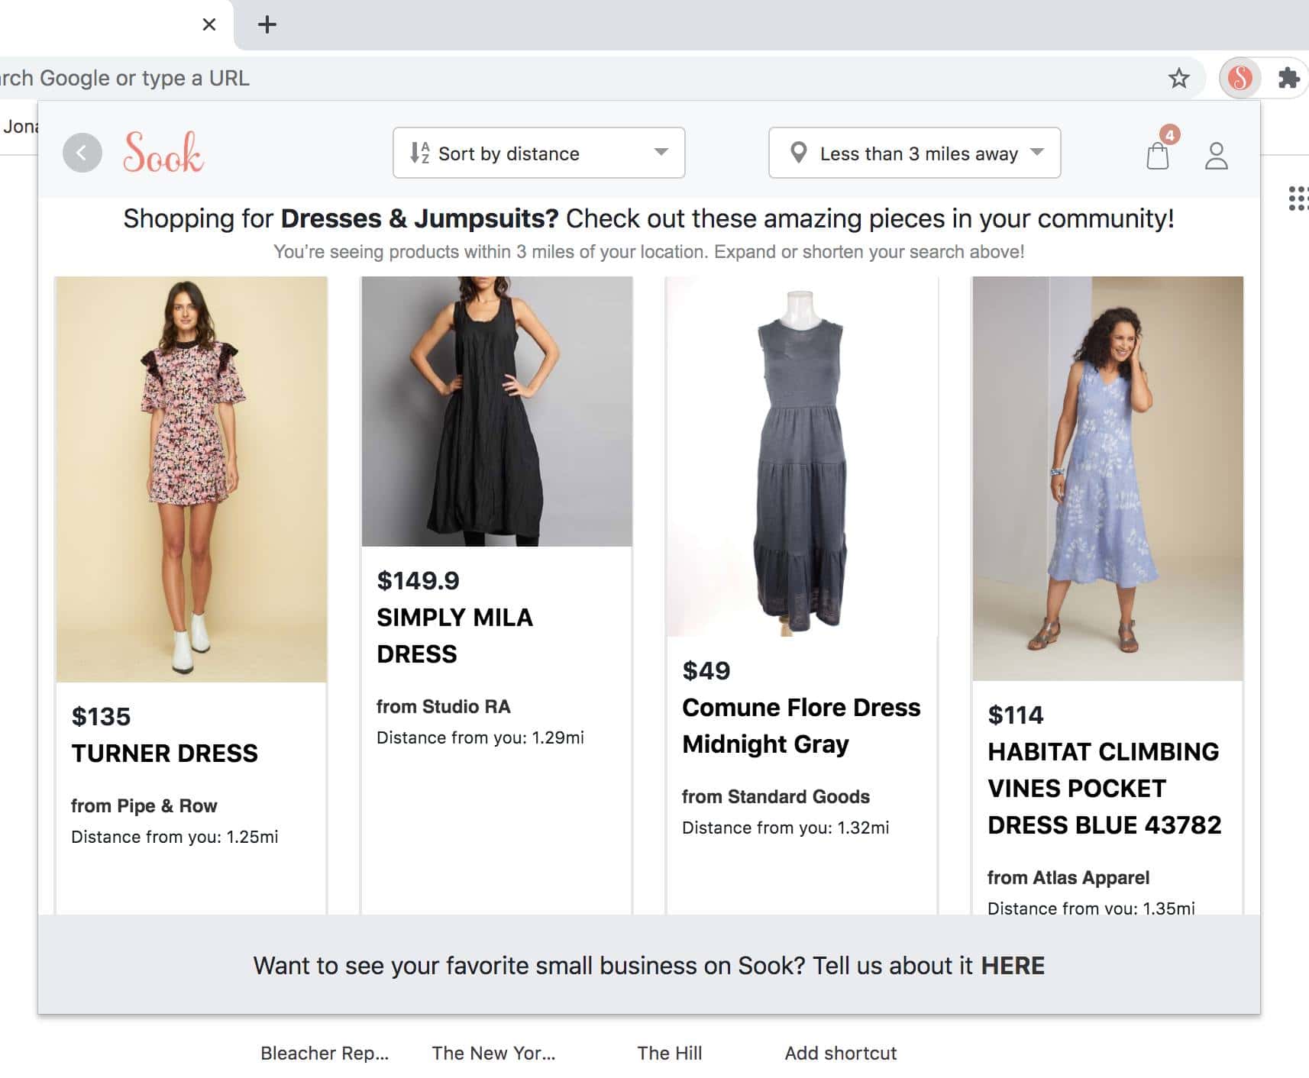Select the SIMPLY MILA DRESS product image
This screenshot has height=1078, width=1309.
(x=496, y=412)
